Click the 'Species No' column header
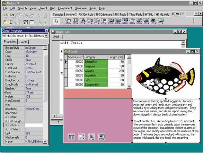Viewport: 203px width, 153px height. click(76, 57)
